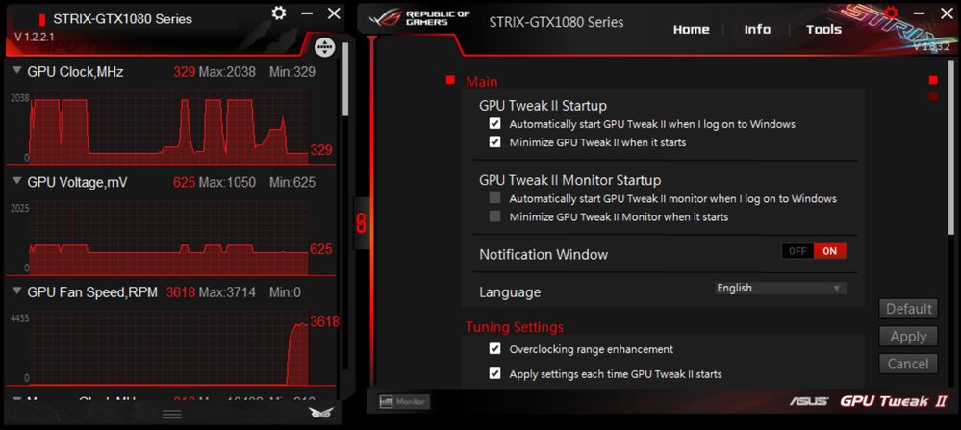
Task: Open the Info tab
Action: (757, 29)
